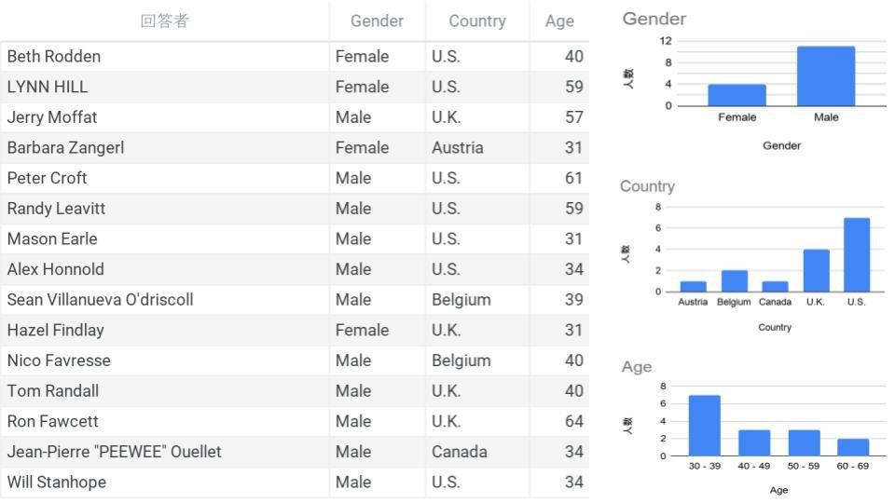
Task: Click the Male bar in Gender chart
Action: (825, 76)
